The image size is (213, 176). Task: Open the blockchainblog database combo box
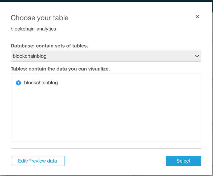tap(106, 56)
